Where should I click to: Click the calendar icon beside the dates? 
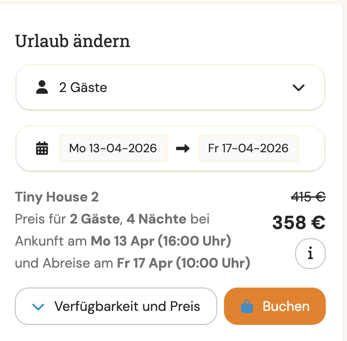(x=42, y=148)
